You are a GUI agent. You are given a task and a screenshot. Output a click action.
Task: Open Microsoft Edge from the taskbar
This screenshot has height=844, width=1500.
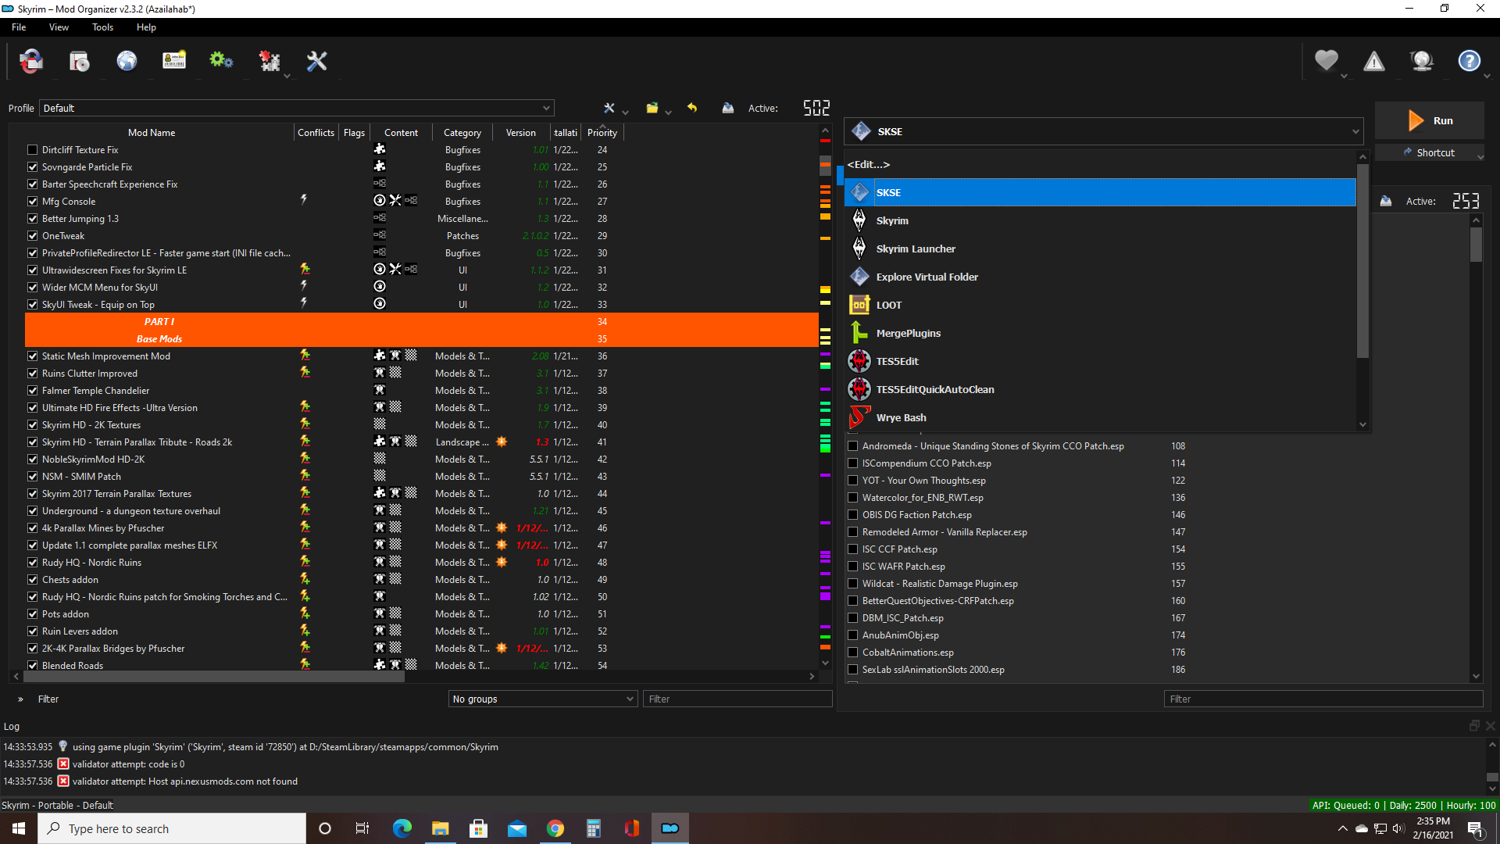pos(402,828)
